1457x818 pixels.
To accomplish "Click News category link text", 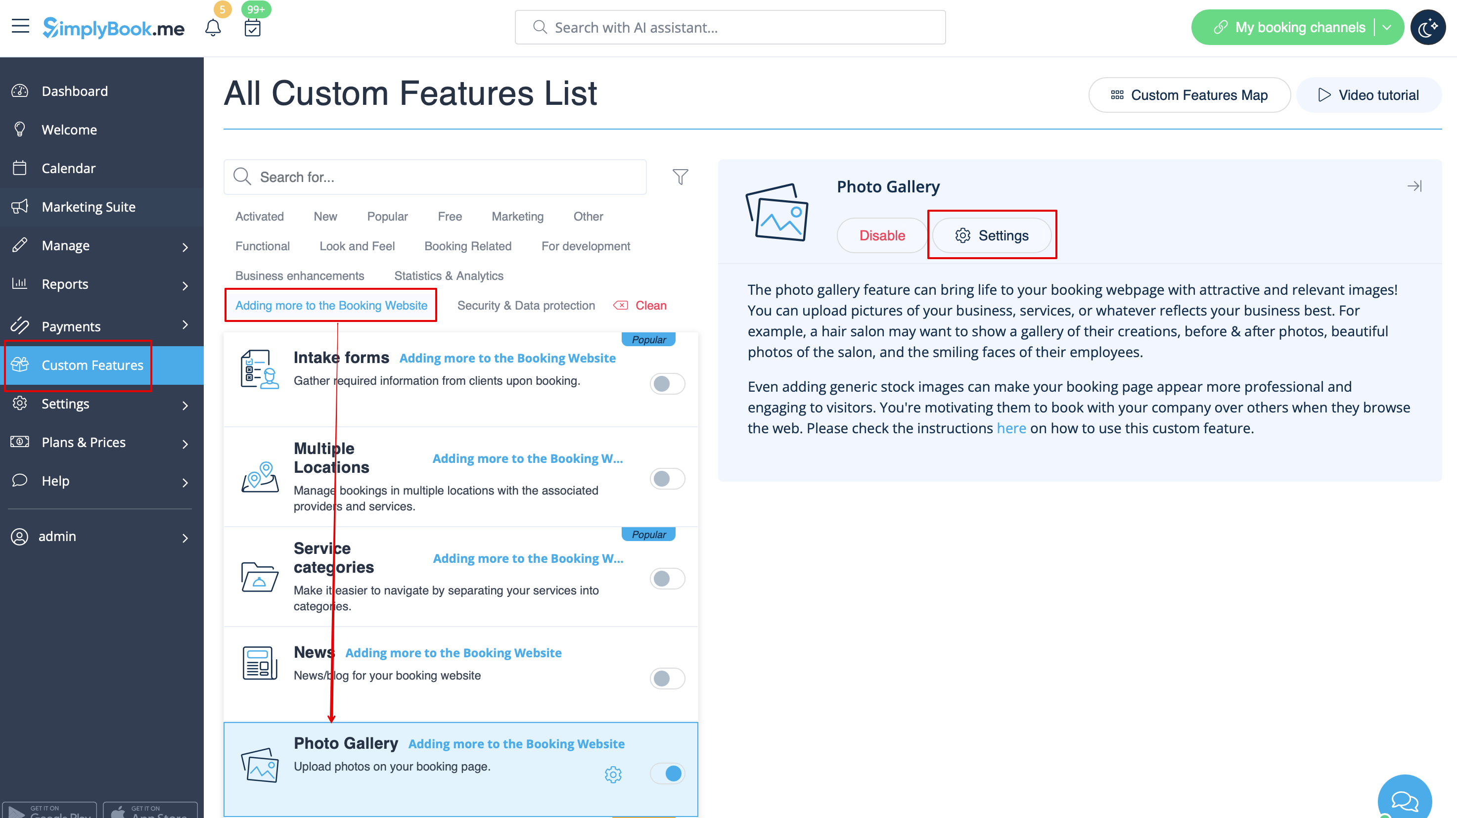I will pyautogui.click(x=453, y=653).
